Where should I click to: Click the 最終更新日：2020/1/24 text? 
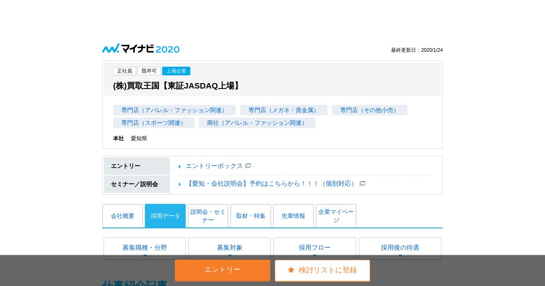tap(417, 50)
